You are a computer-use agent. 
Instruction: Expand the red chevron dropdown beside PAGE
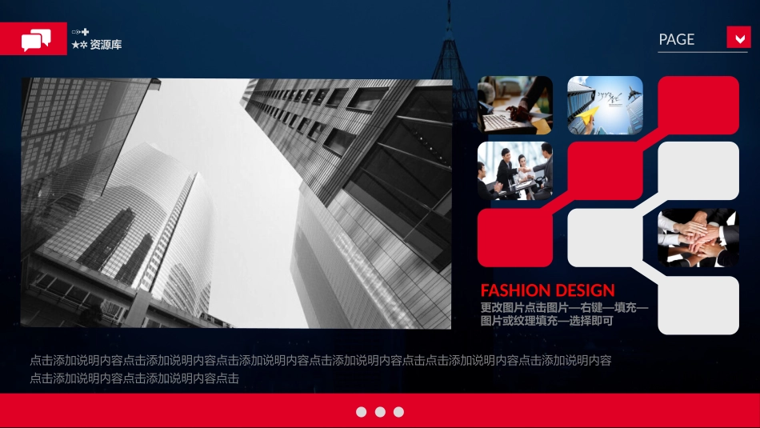[x=738, y=38]
